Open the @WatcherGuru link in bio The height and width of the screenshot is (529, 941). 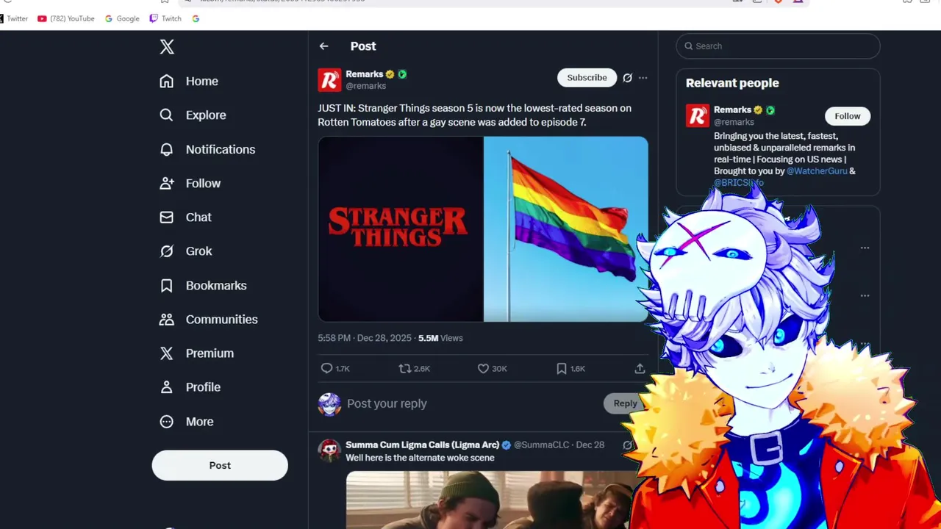point(817,171)
